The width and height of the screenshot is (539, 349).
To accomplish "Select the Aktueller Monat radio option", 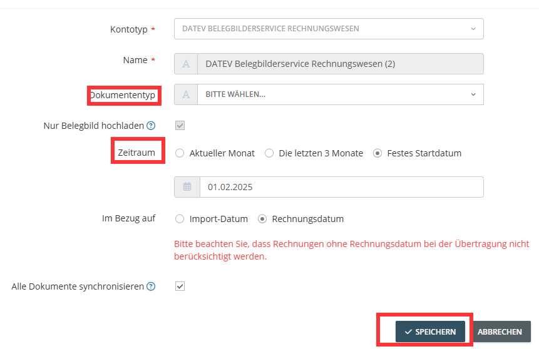I will 180,153.
